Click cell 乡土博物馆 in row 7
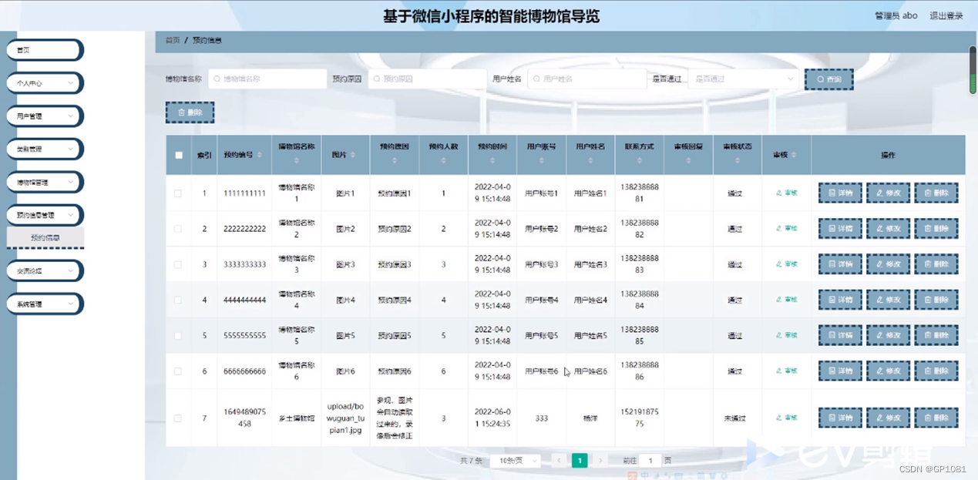The width and height of the screenshot is (978, 480). pos(297,418)
